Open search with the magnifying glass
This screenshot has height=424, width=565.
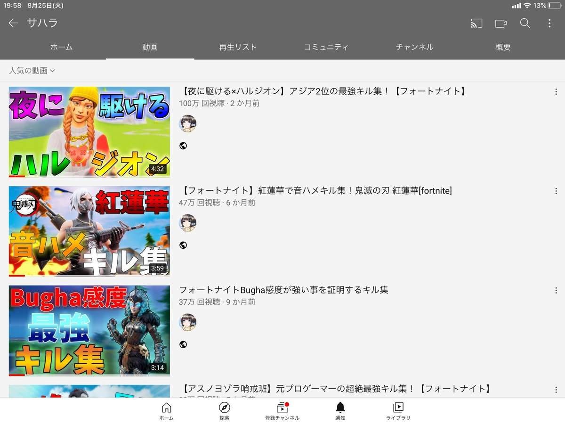pos(525,23)
